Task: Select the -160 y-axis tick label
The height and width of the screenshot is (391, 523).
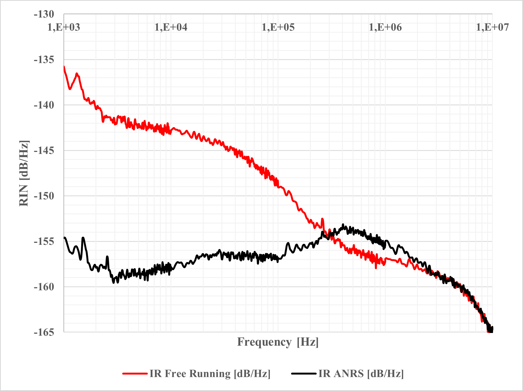Action: tap(44, 287)
